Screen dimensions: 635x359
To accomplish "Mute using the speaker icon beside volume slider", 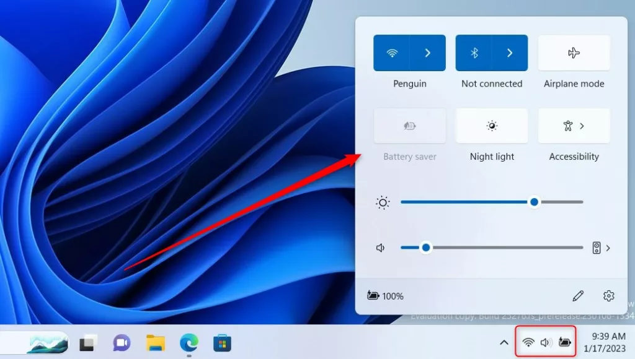I will (381, 248).
